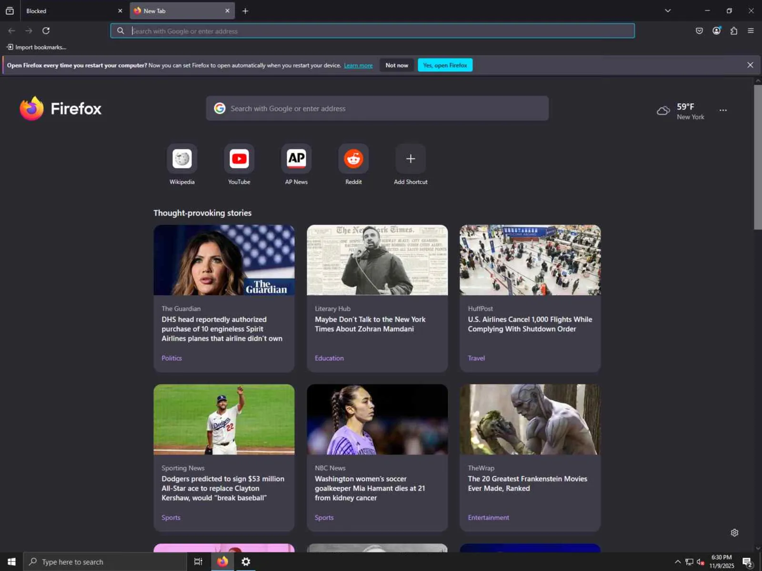Open the Dodgers pitcher story image
The height and width of the screenshot is (571, 762).
click(224, 419)
